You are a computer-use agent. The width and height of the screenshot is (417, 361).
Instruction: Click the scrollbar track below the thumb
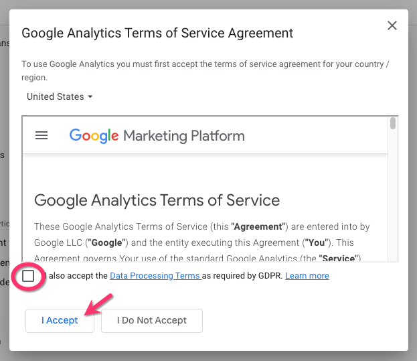[x=393, y=201]
